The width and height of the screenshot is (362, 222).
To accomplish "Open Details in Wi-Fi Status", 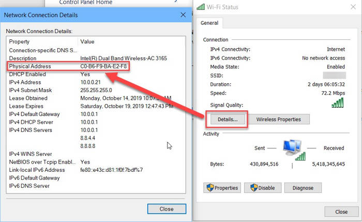I will (x=228, y=120).
